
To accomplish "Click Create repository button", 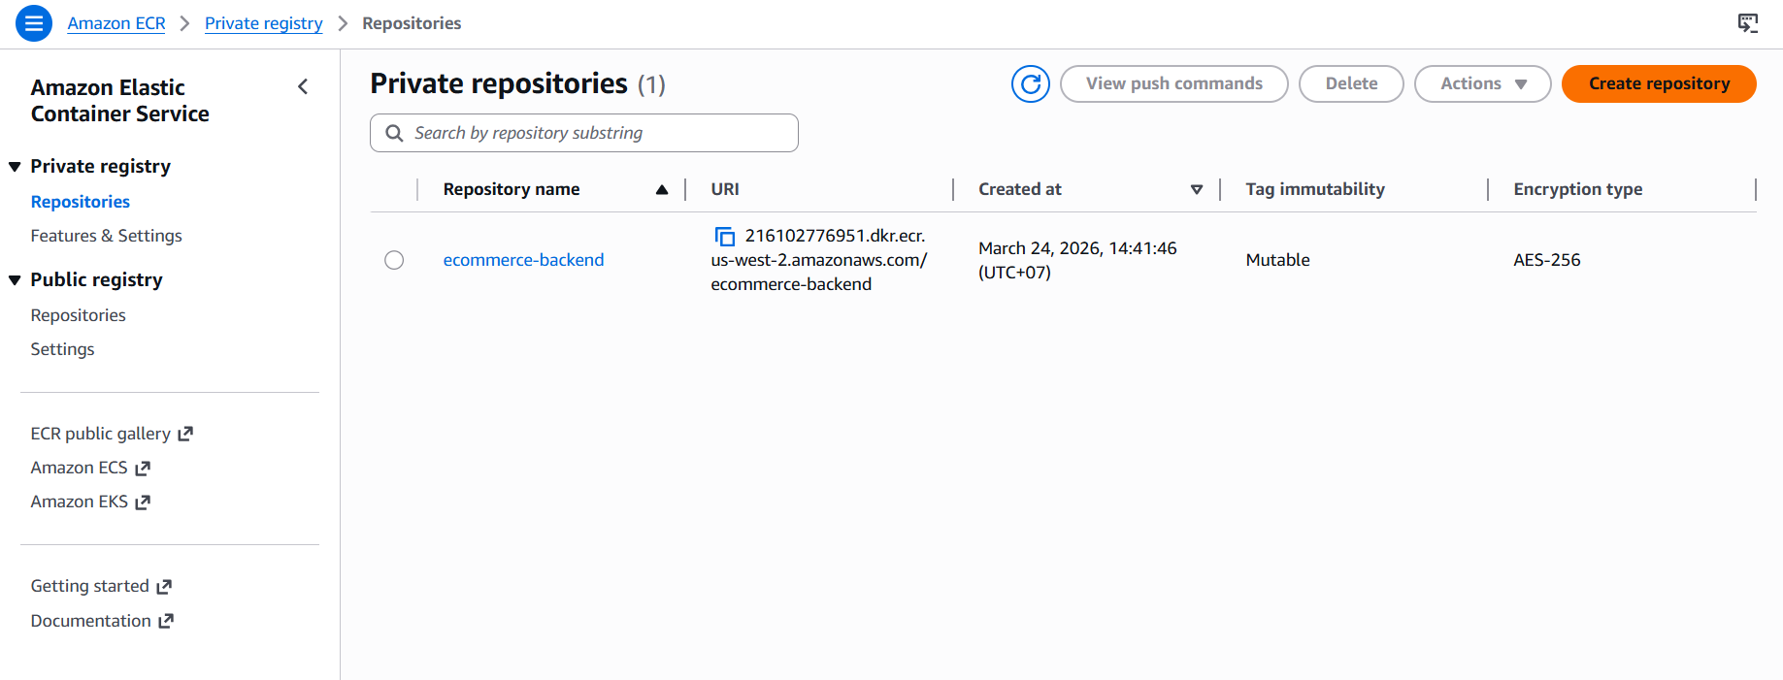I will pyautogui.click(x=1658, y=84).
